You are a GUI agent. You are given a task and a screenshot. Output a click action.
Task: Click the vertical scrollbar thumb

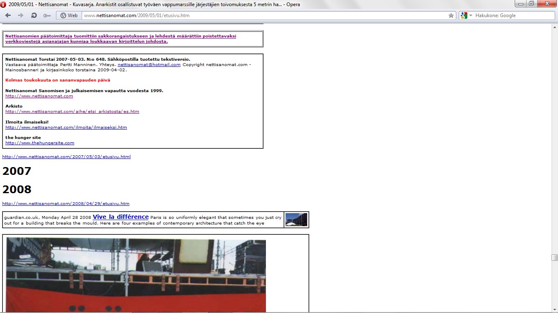tap(554, 258)
